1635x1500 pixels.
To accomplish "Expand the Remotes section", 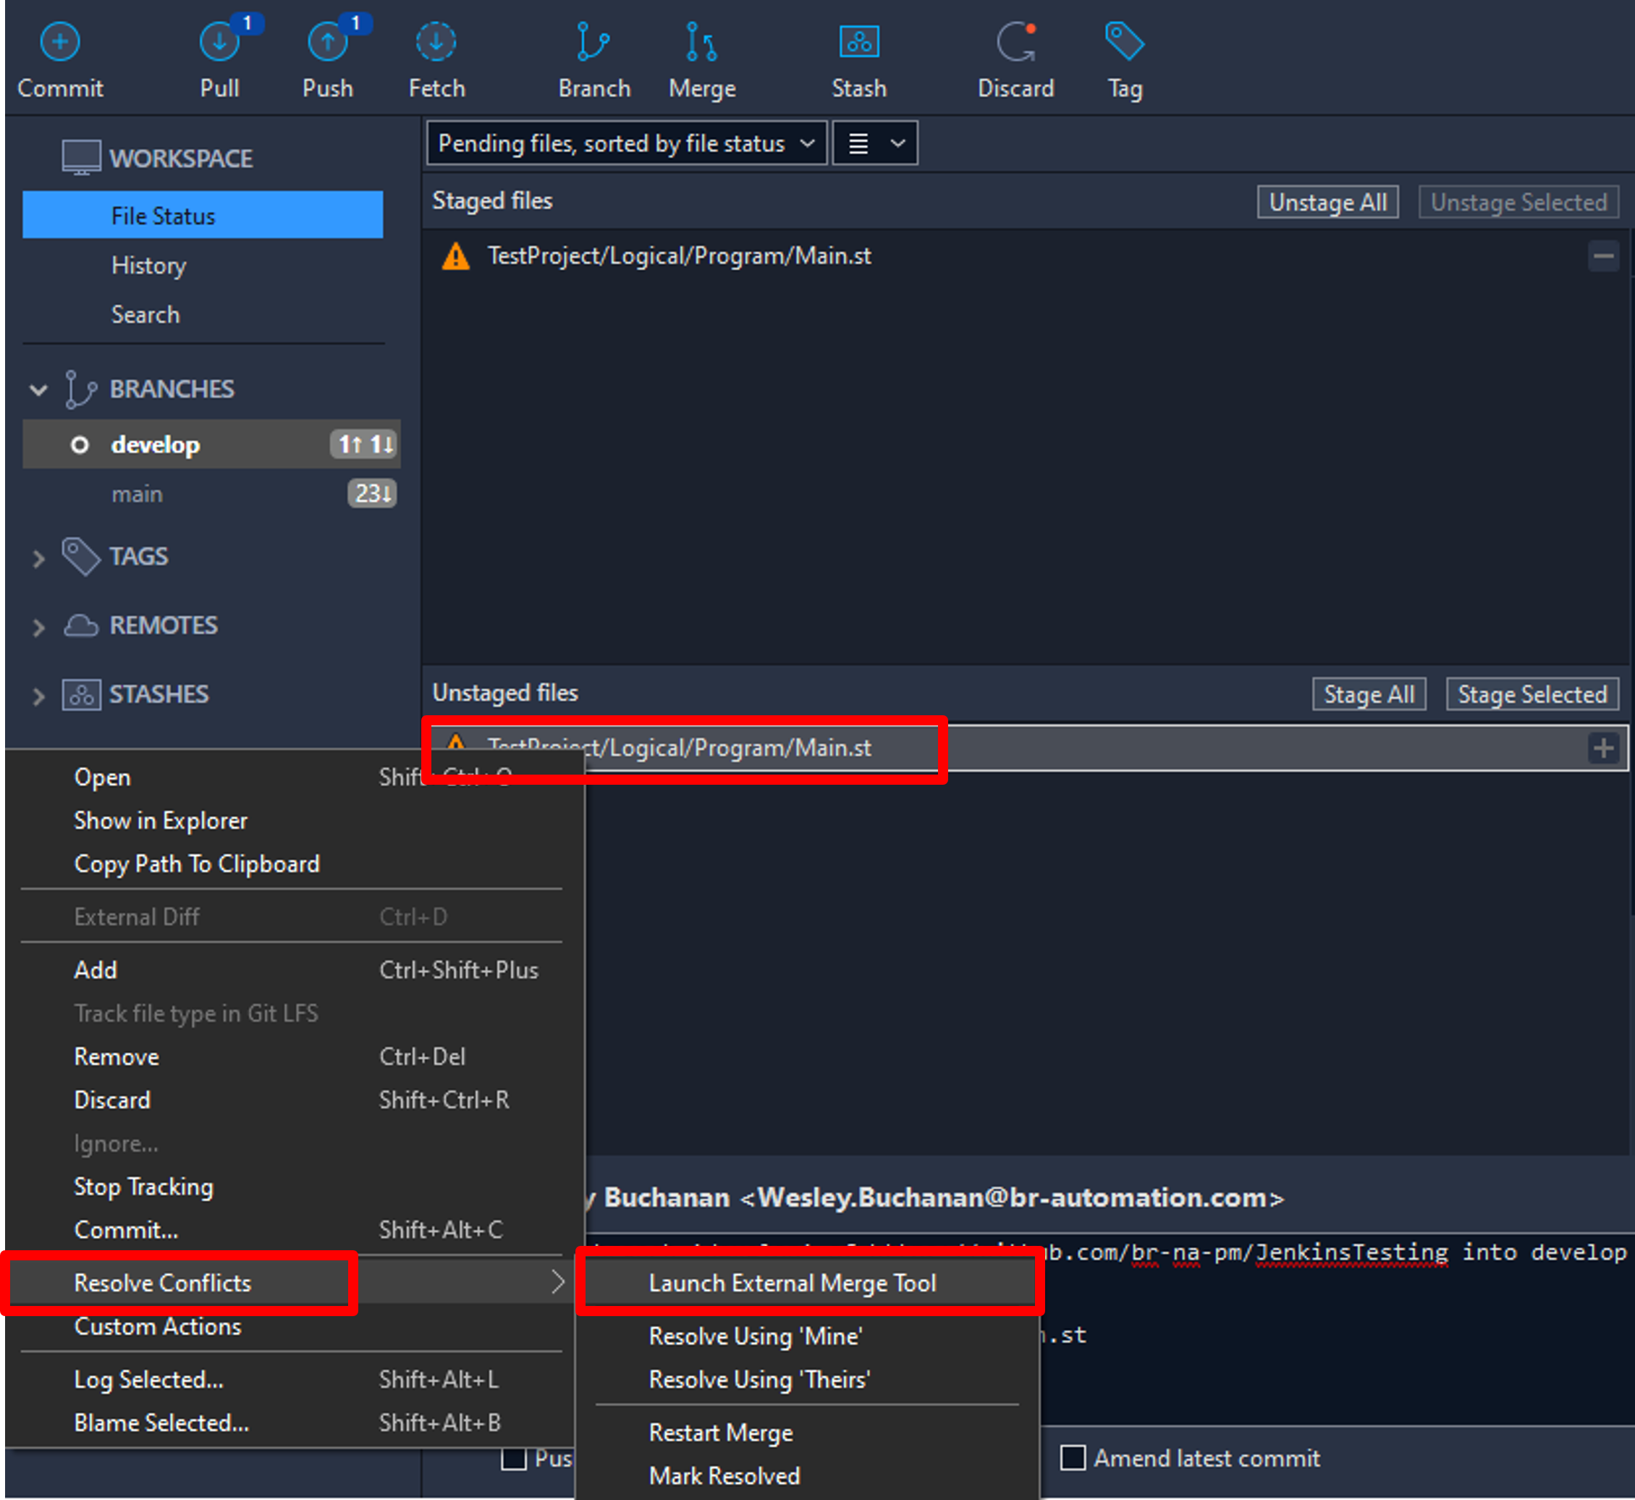I will tap(38, 628).
